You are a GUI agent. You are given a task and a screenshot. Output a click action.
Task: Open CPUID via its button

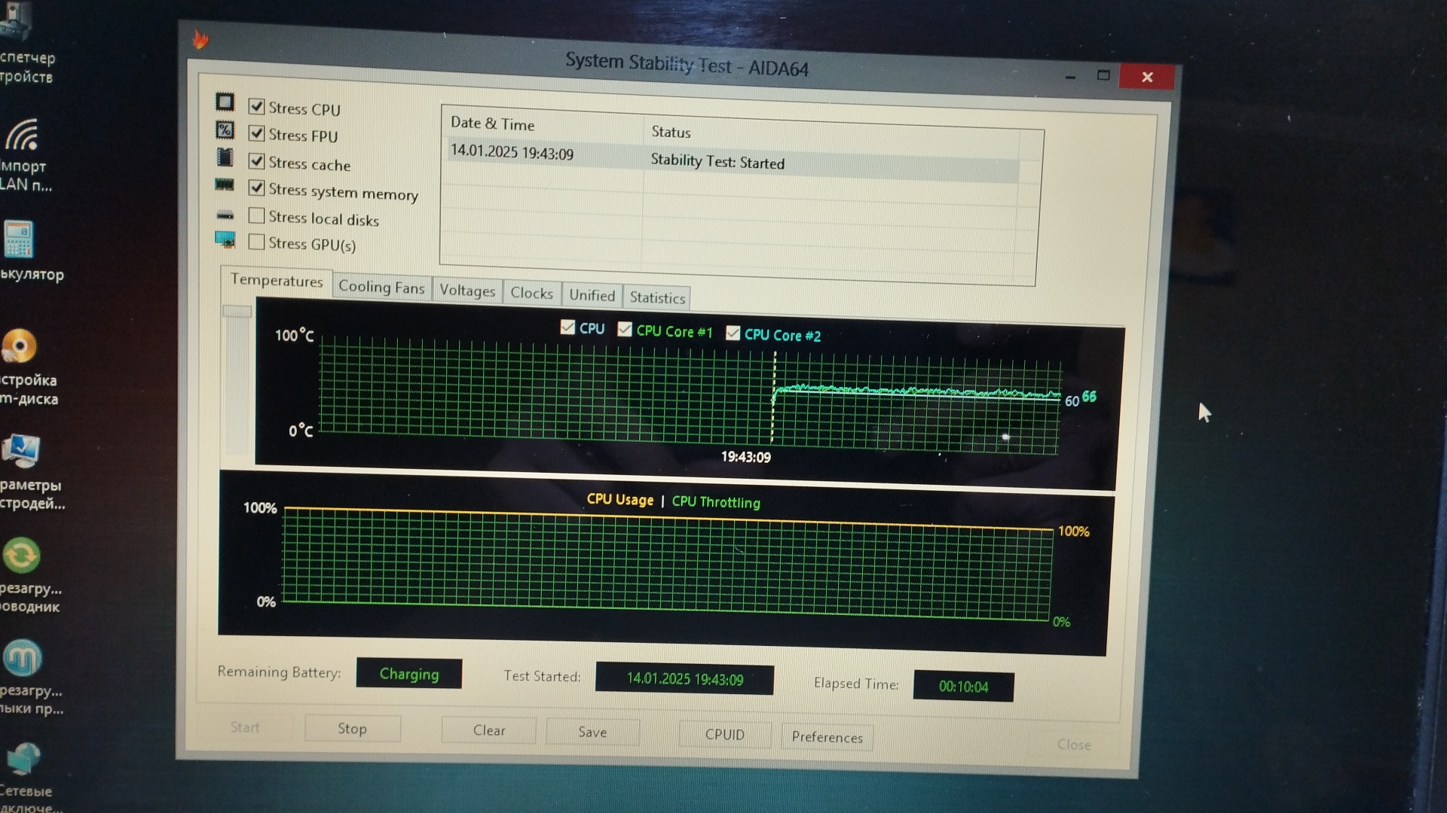click(x=725, y=735)
